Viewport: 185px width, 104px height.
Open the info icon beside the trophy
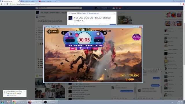(x=84, y=48)
